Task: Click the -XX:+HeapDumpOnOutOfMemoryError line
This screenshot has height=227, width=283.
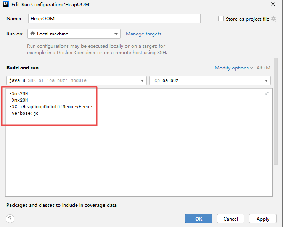Action: pos(50,107)
